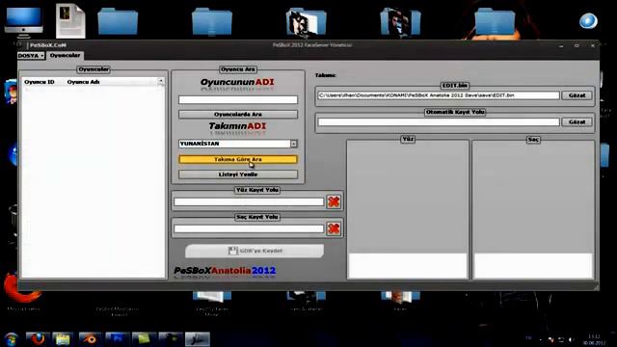Open the YUNANİSTAN team dropdown
617x347 pixels.
click(x=293, y=144)
